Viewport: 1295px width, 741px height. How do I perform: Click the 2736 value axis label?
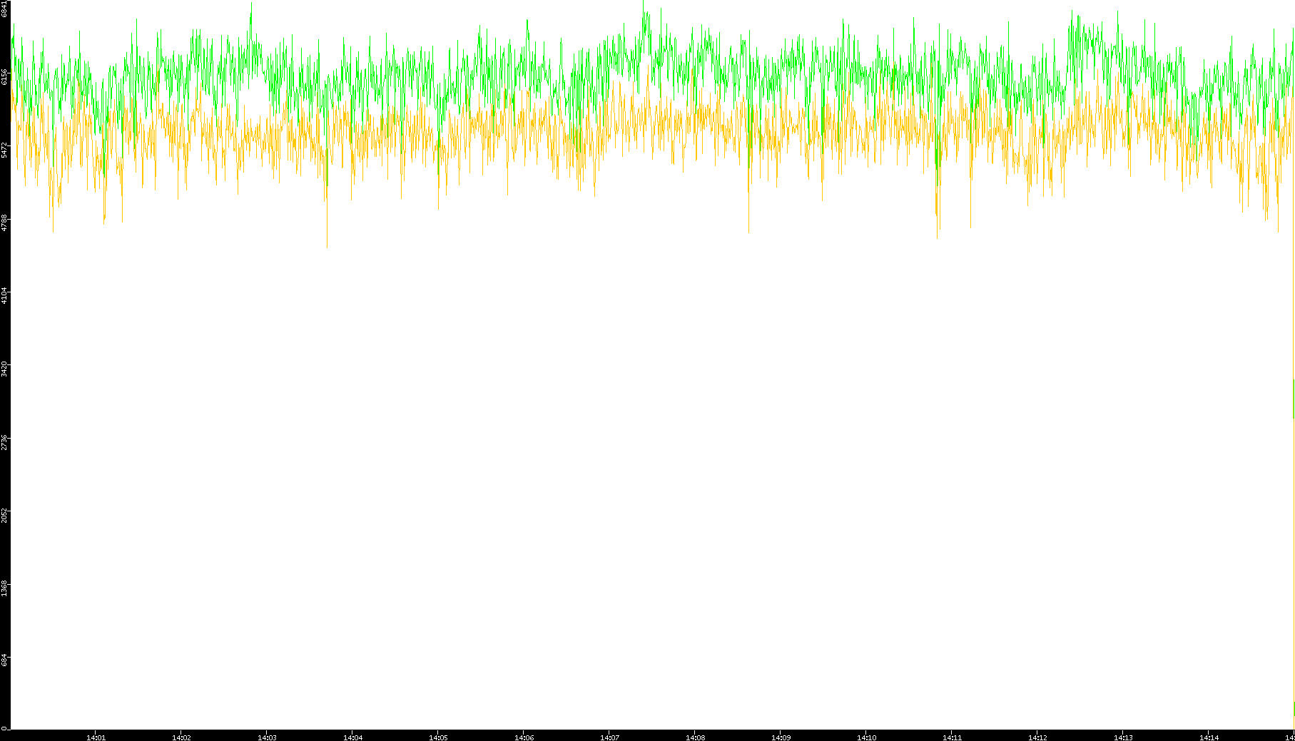[x=4, y=441]
